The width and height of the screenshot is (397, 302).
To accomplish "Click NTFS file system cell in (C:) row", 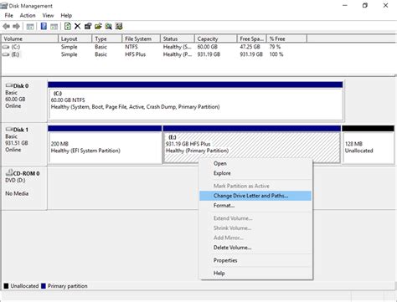I will pyautogui.click(x=131, y=47).
